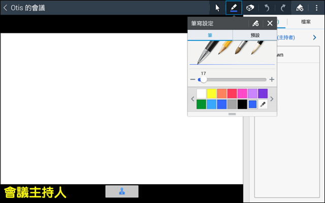The width and height of the screenshot is (325, 203).
Task: Pick the light blue color swatch
Action: click(x=212, y=104)
